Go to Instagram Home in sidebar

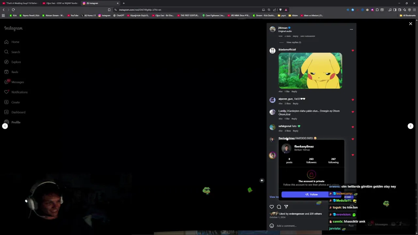pos(12,42)
